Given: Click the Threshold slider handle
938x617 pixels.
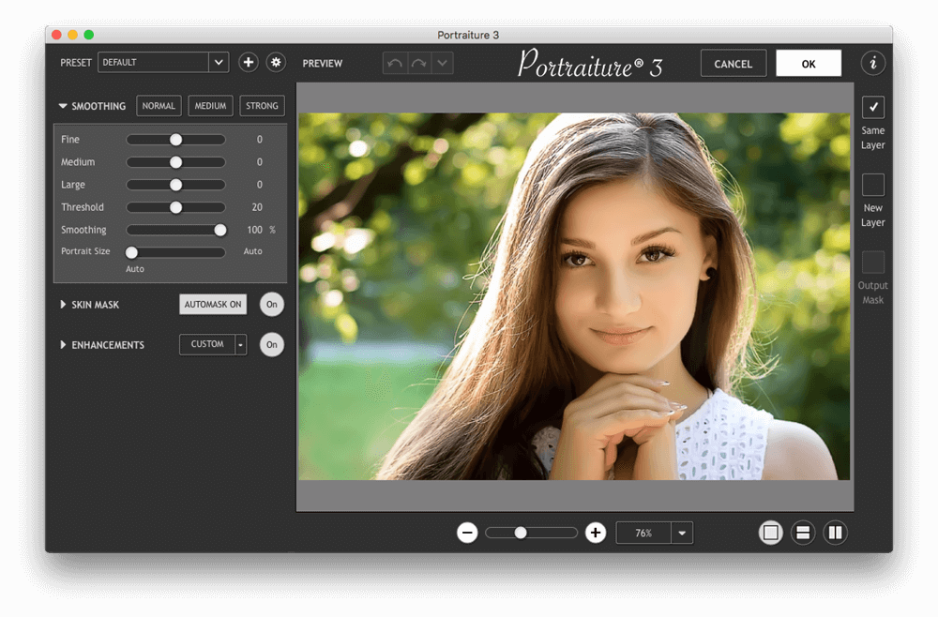Looking at the screenshot, I should (x=175, y=207).
